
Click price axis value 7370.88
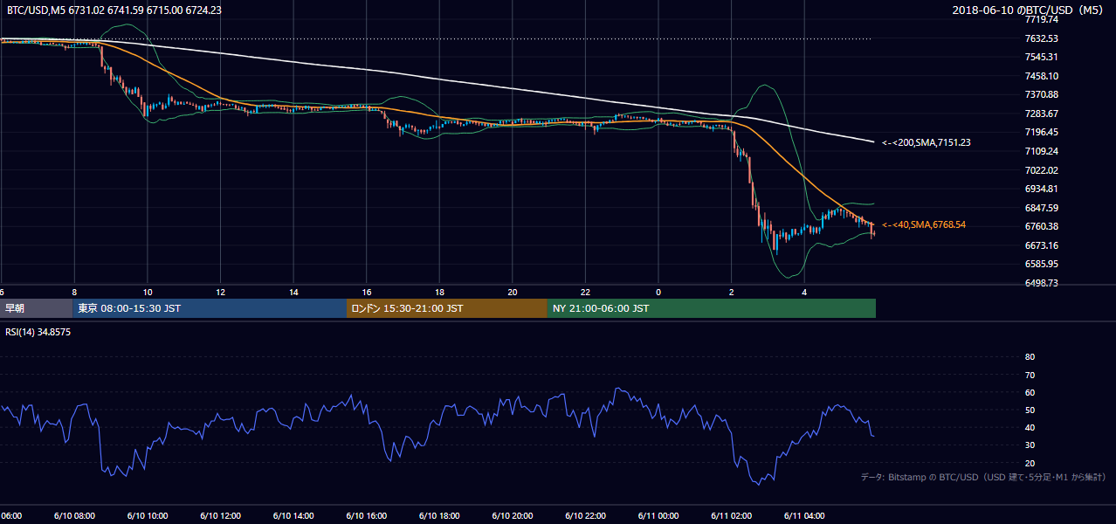[1042, 94]
